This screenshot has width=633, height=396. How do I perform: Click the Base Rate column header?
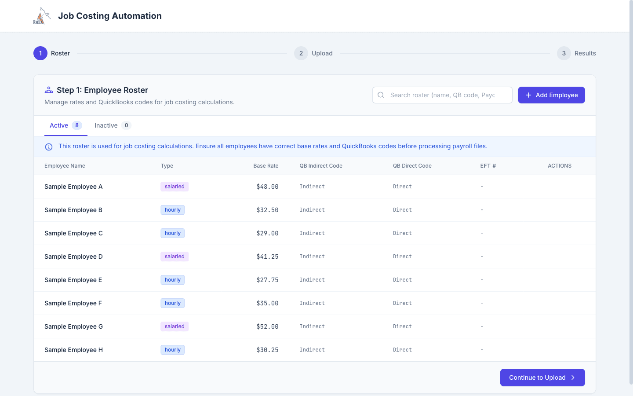pos(266,166)
